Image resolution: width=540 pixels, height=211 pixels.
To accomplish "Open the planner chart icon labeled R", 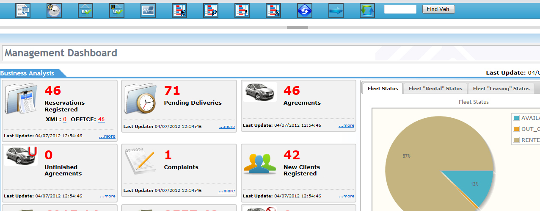I will pyautogui.click(x=179, y=11).
